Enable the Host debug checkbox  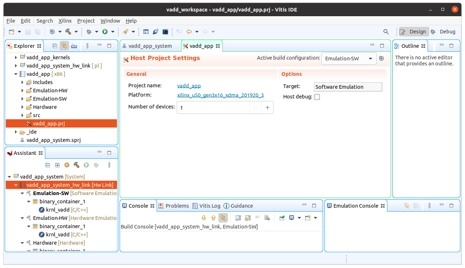point(317,97)
